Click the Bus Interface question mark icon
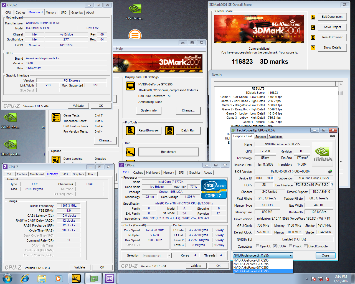 (x=332, y=185)
